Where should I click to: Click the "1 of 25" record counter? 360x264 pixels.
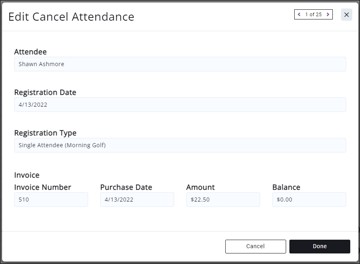point(313,15)
